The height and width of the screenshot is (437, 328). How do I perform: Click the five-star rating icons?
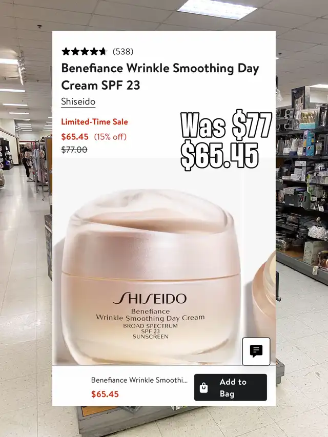pyautogui.click(x=85, y=52)
